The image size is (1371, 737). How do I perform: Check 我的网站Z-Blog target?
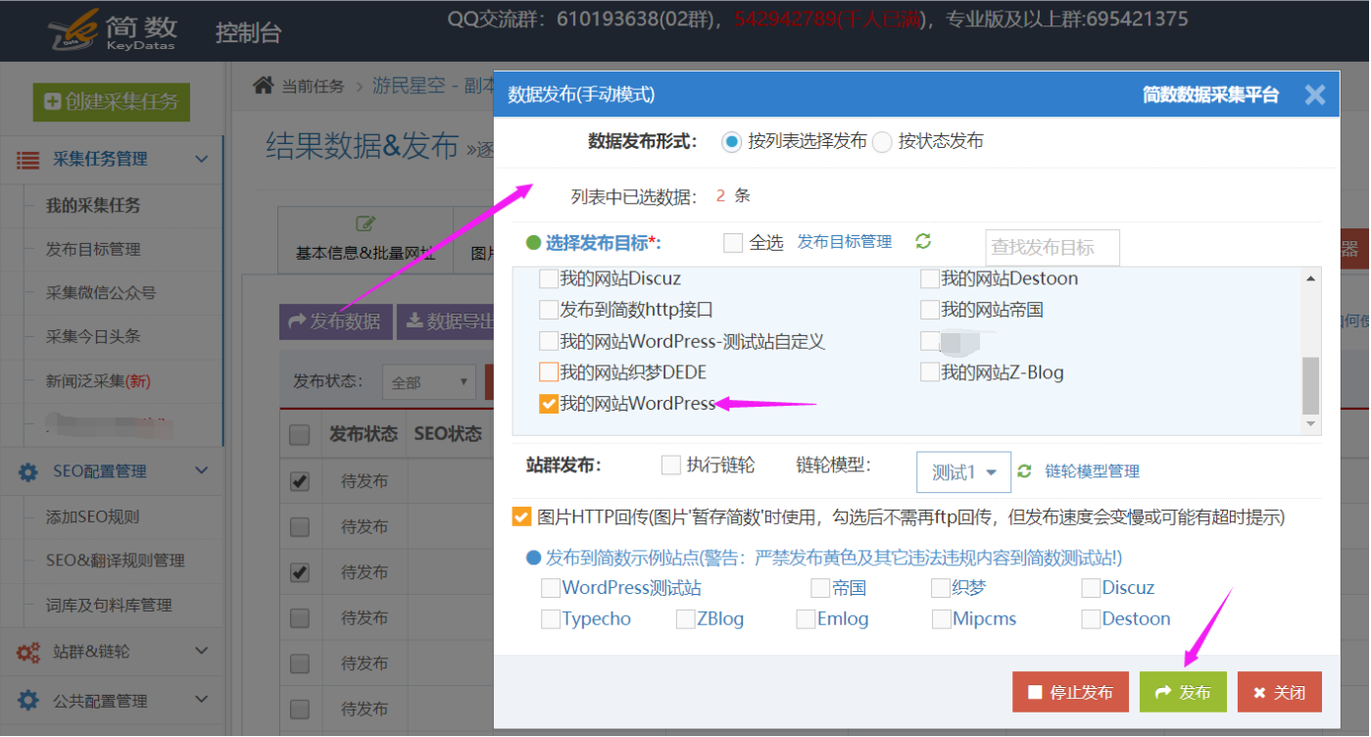pos(930,372)
